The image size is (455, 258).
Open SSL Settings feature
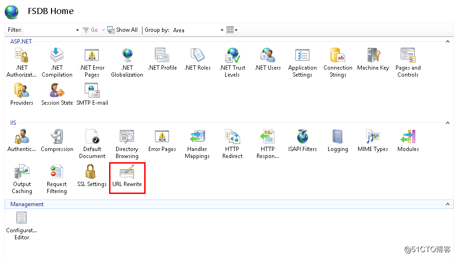[92, 176]
